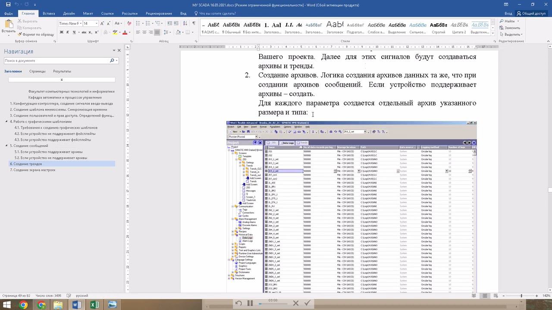The image size is (552, 310).
Task: Close the Навигация pane
Action: pyautogui.click(x=119, y=50)
